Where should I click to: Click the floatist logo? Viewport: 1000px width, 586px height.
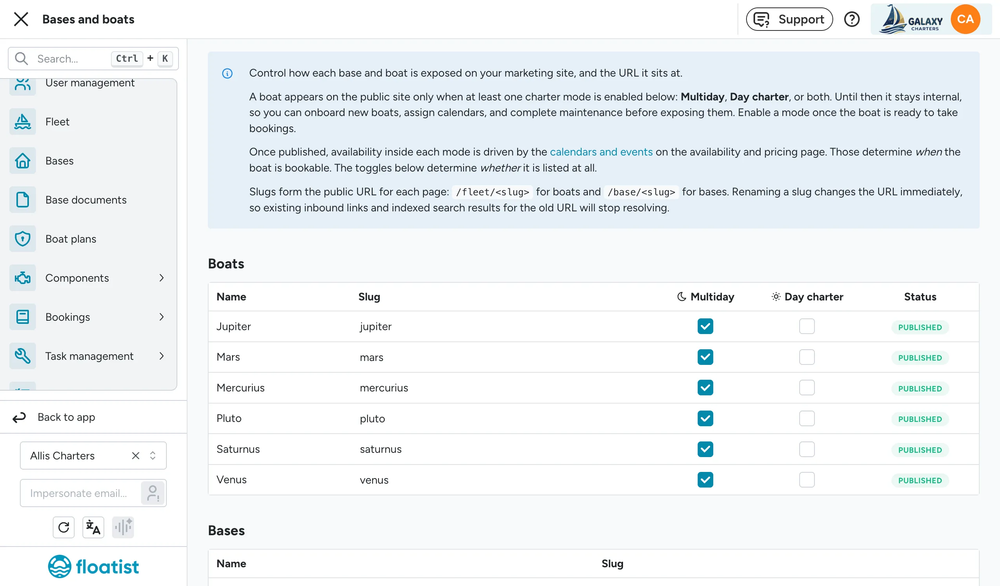(x=93, y=566)
